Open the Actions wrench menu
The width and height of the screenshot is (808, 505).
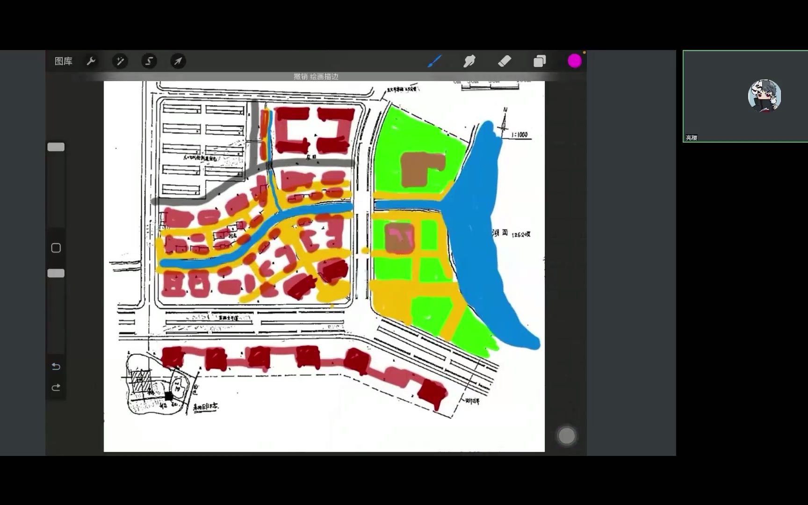click(x=91, y=61)
